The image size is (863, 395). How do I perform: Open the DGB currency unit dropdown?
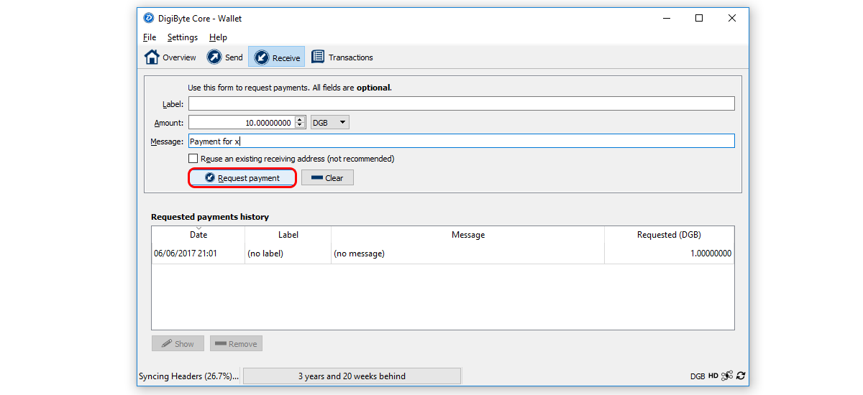pos(330,123)
